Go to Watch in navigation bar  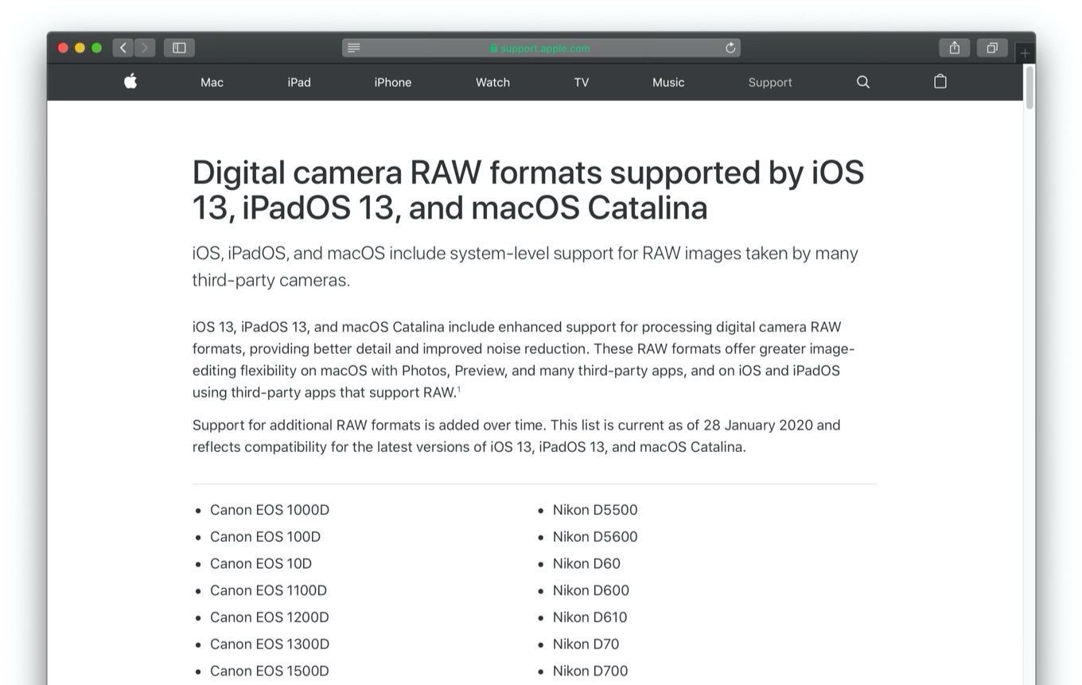(x=492, y=82)
